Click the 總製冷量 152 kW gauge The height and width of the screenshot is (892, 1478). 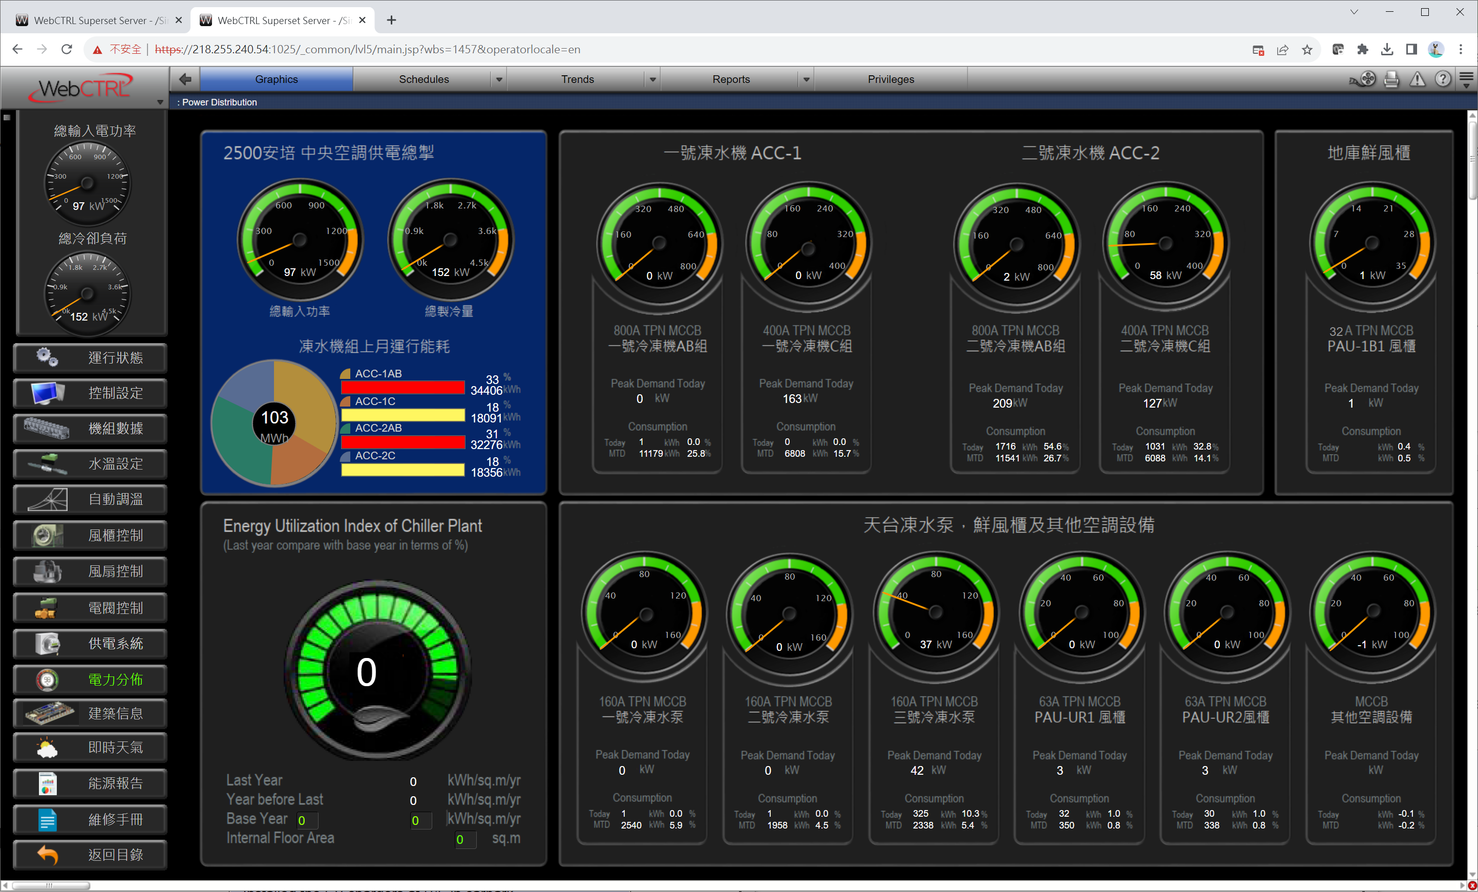click(450, 239)
